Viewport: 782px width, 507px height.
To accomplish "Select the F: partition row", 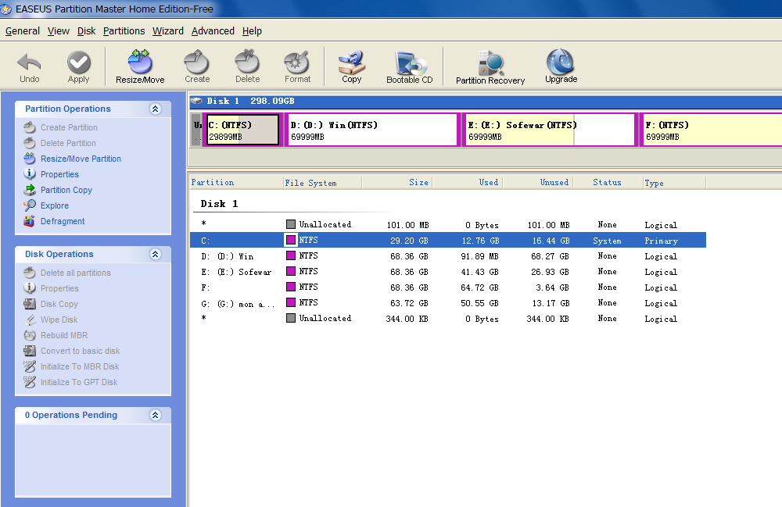I will tap(448, 287).
